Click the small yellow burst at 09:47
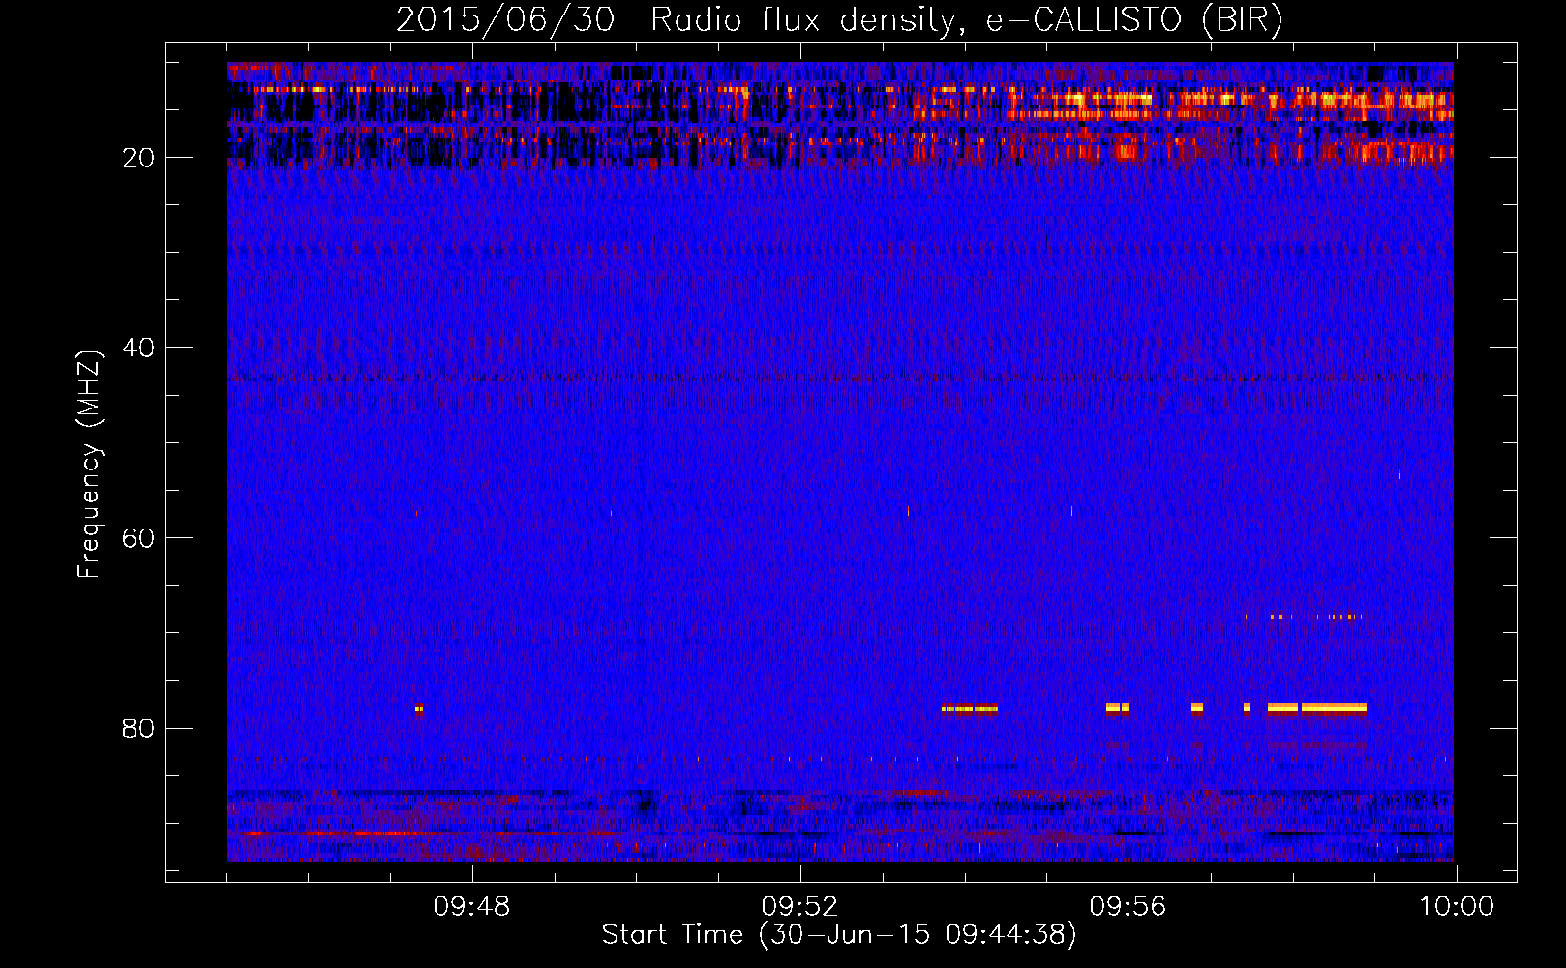Screen dimensions: 1566x968 click(x=419, y=709)
